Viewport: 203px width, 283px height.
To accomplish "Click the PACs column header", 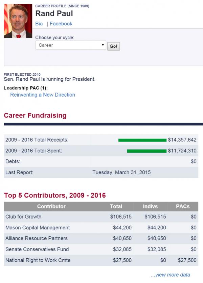I will tap(183, 206).
